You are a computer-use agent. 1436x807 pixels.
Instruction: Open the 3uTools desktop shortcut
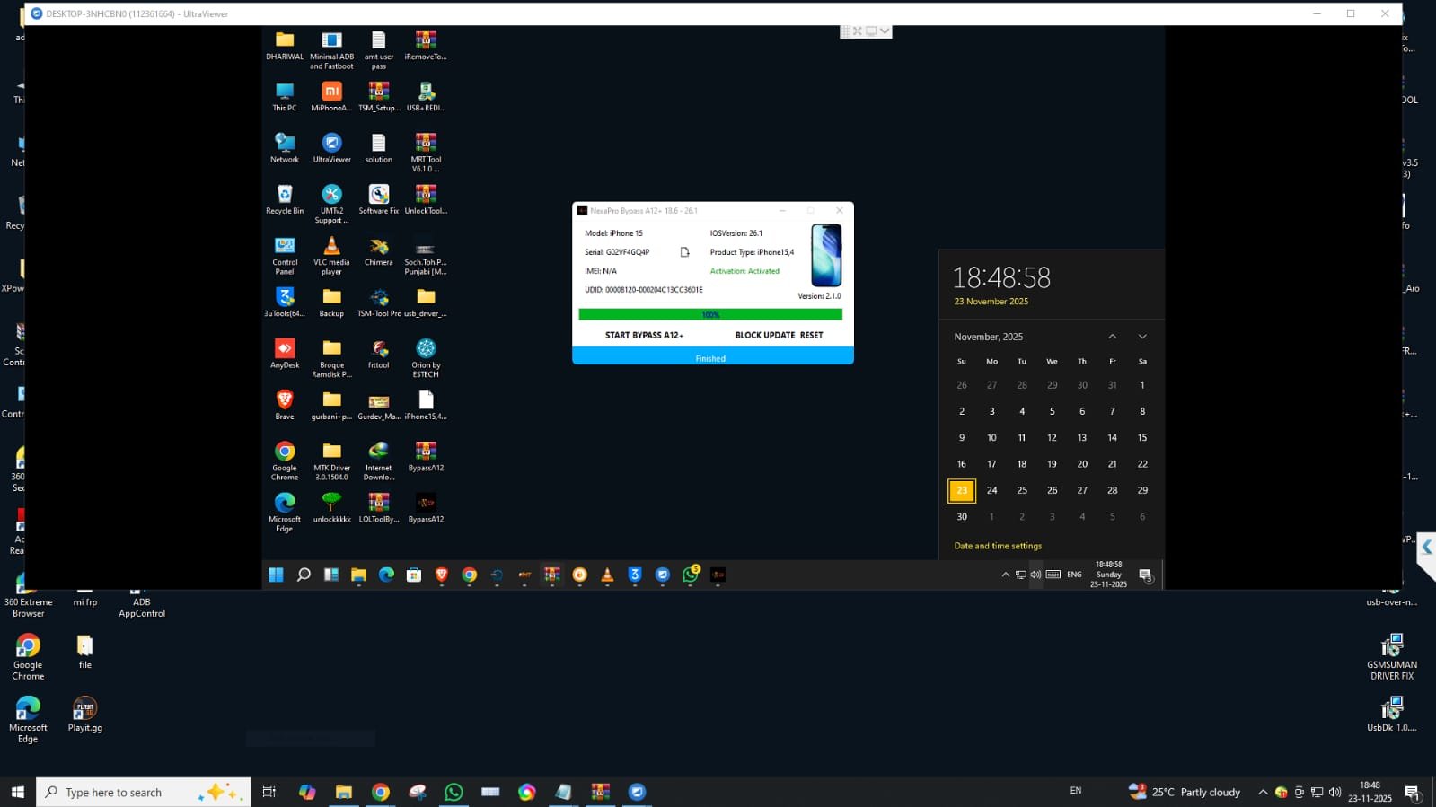point(285,298)
